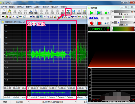Open the 效果(C) effects menu
Viewport: 135px width, 104px height.
tap(20, 7)
